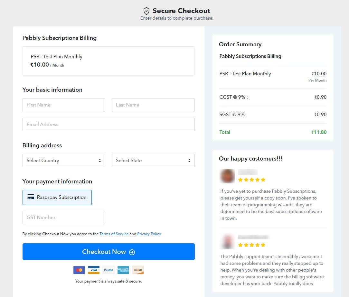This screenshot has width=349, height=297.
Task: Click the Checkout Now button
Action: pos(108,252)
